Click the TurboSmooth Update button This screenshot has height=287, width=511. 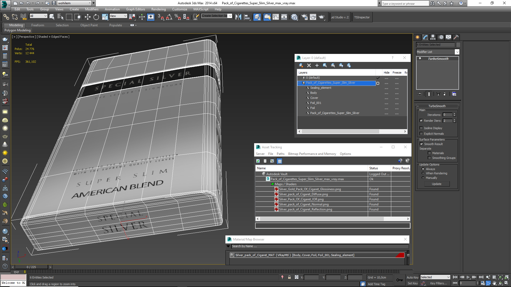(436, 184)
